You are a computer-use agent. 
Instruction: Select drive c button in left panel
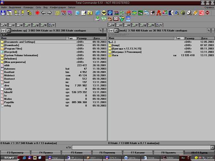tap(12, 25)
